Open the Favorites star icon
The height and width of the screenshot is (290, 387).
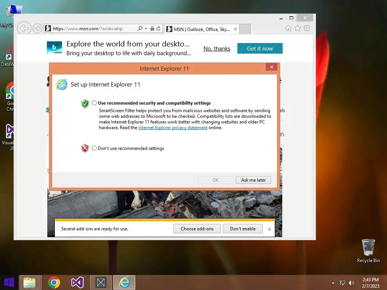click(x=298, y=28)
